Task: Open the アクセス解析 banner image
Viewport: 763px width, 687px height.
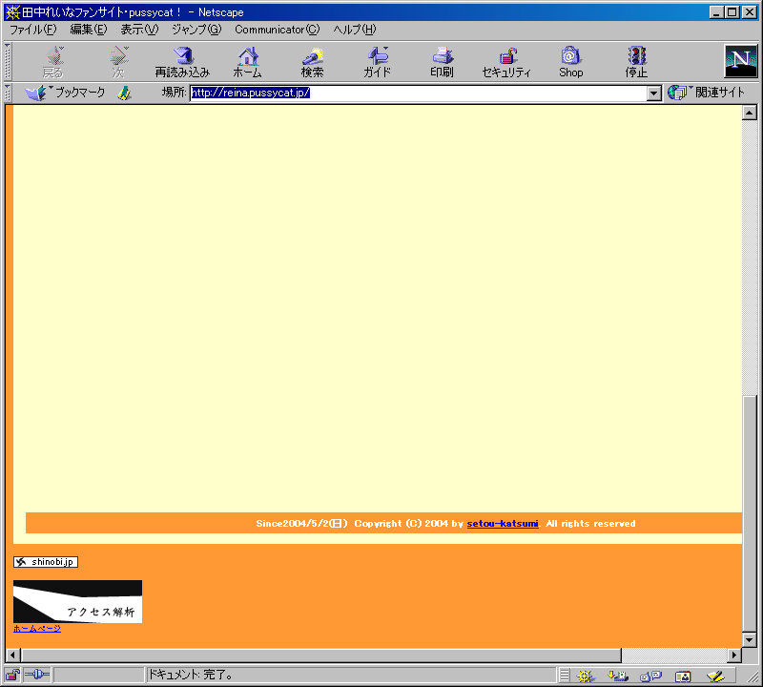Action: click(77, 601)
